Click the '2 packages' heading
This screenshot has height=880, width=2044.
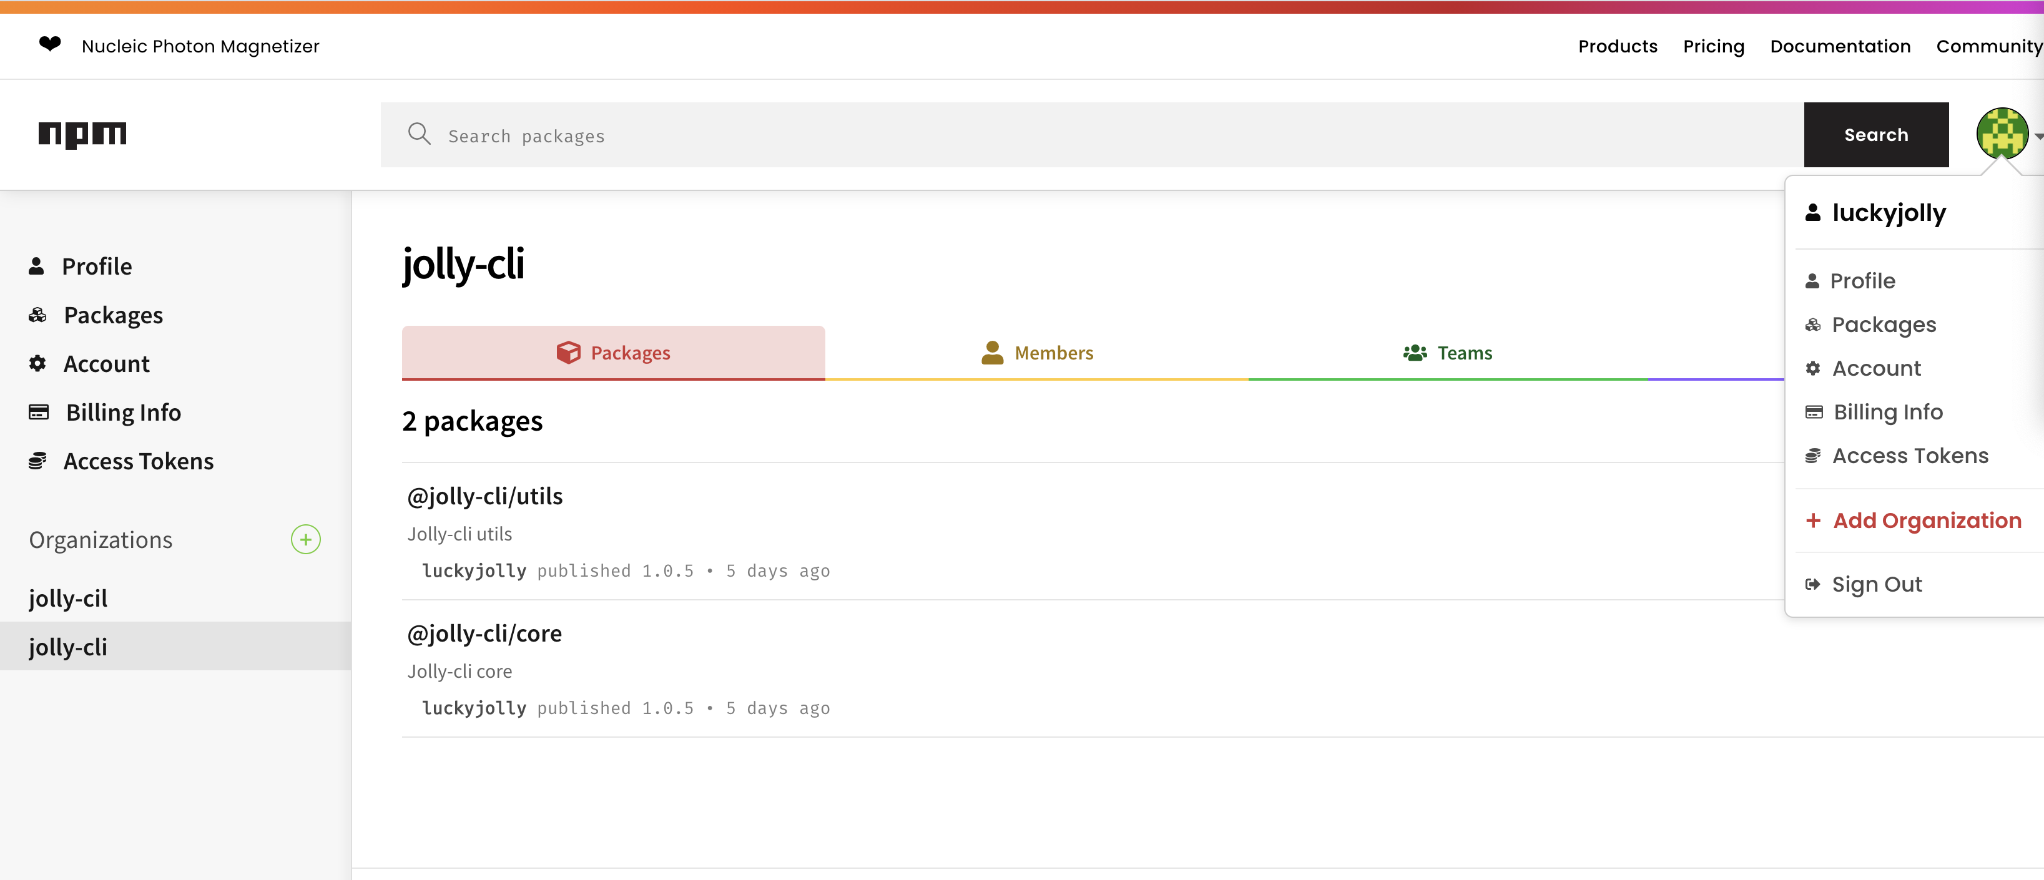[x=472, y=421]
